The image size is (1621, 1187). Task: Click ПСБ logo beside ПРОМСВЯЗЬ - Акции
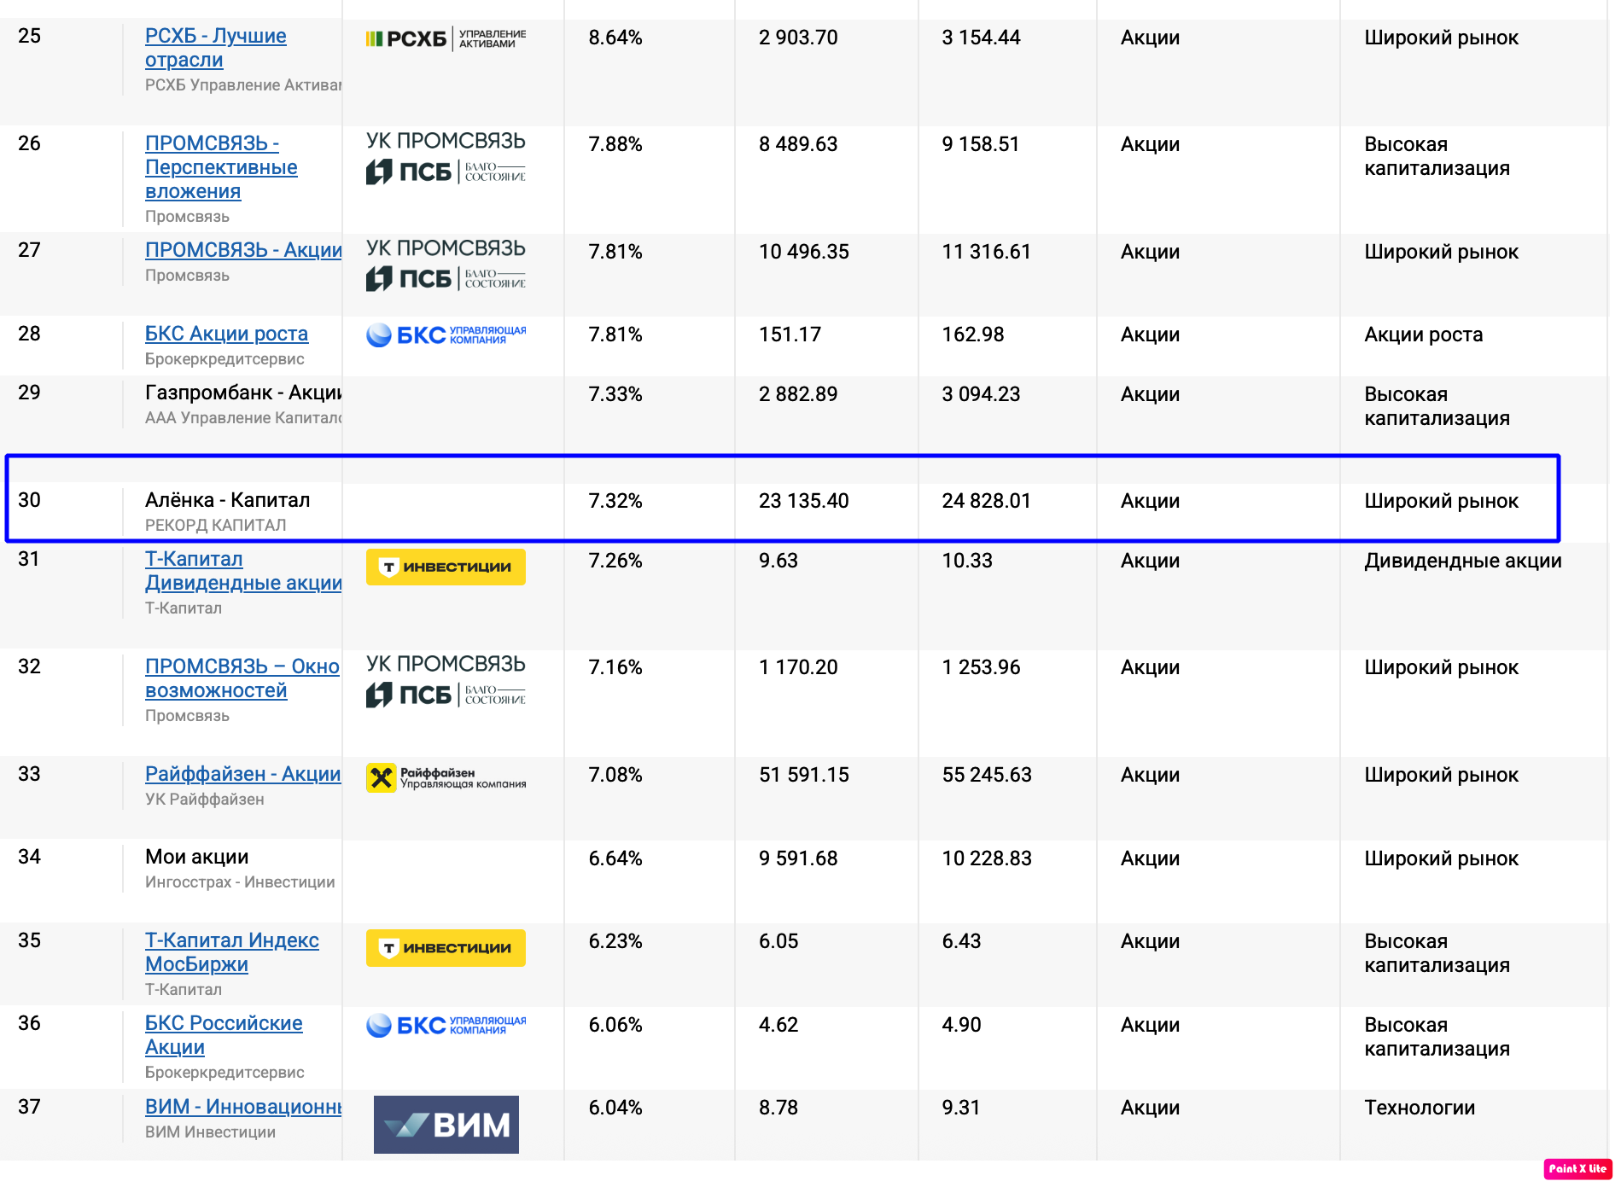[x=446, y=265]
